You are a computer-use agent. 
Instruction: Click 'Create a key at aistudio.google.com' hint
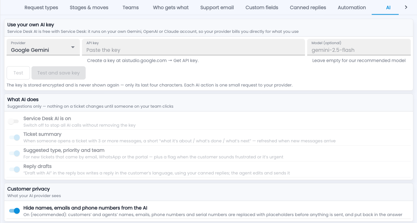pos(143,61)
